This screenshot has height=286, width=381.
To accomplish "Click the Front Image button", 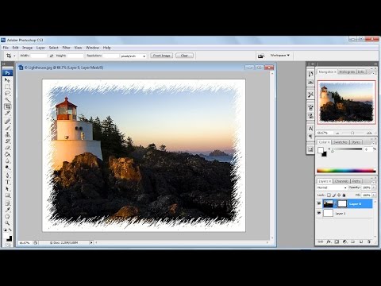I will point(161,56).
